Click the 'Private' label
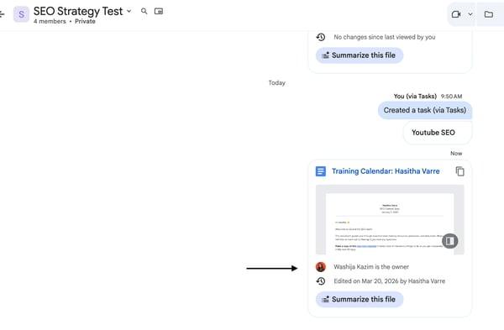This screenshot has width=504, height=330. [85, 21]
